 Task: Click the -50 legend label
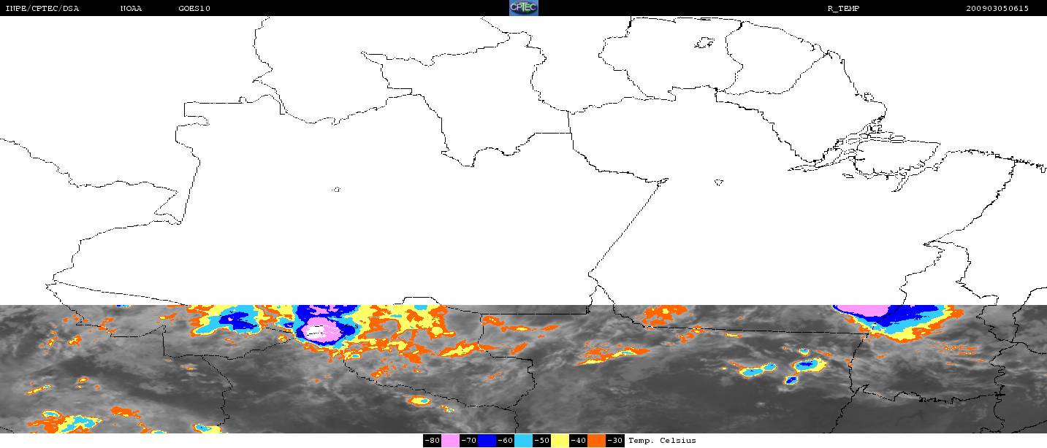pyautogui.click(x=542, y=441)
